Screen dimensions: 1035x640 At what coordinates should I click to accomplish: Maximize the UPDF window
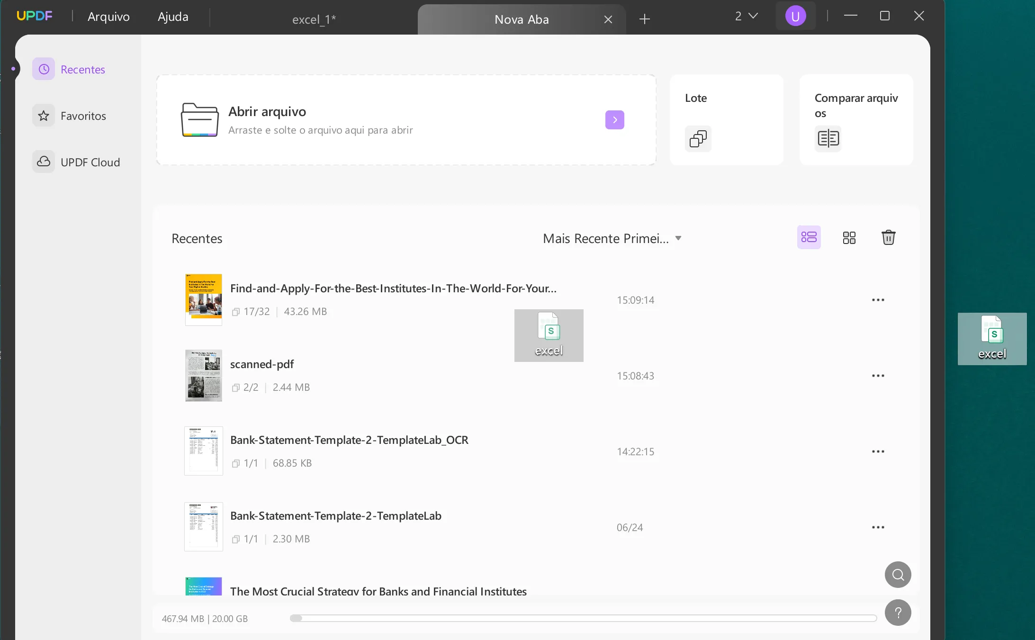coord(884,16)
